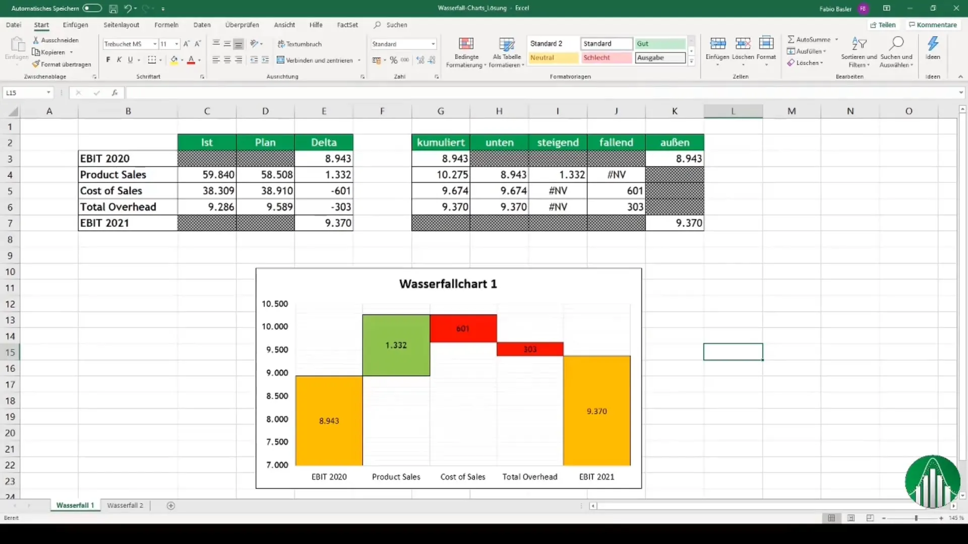This screenshot has width=968, height=544.
Task: Increase font size with larger A icon
Action: pos(187,44)
